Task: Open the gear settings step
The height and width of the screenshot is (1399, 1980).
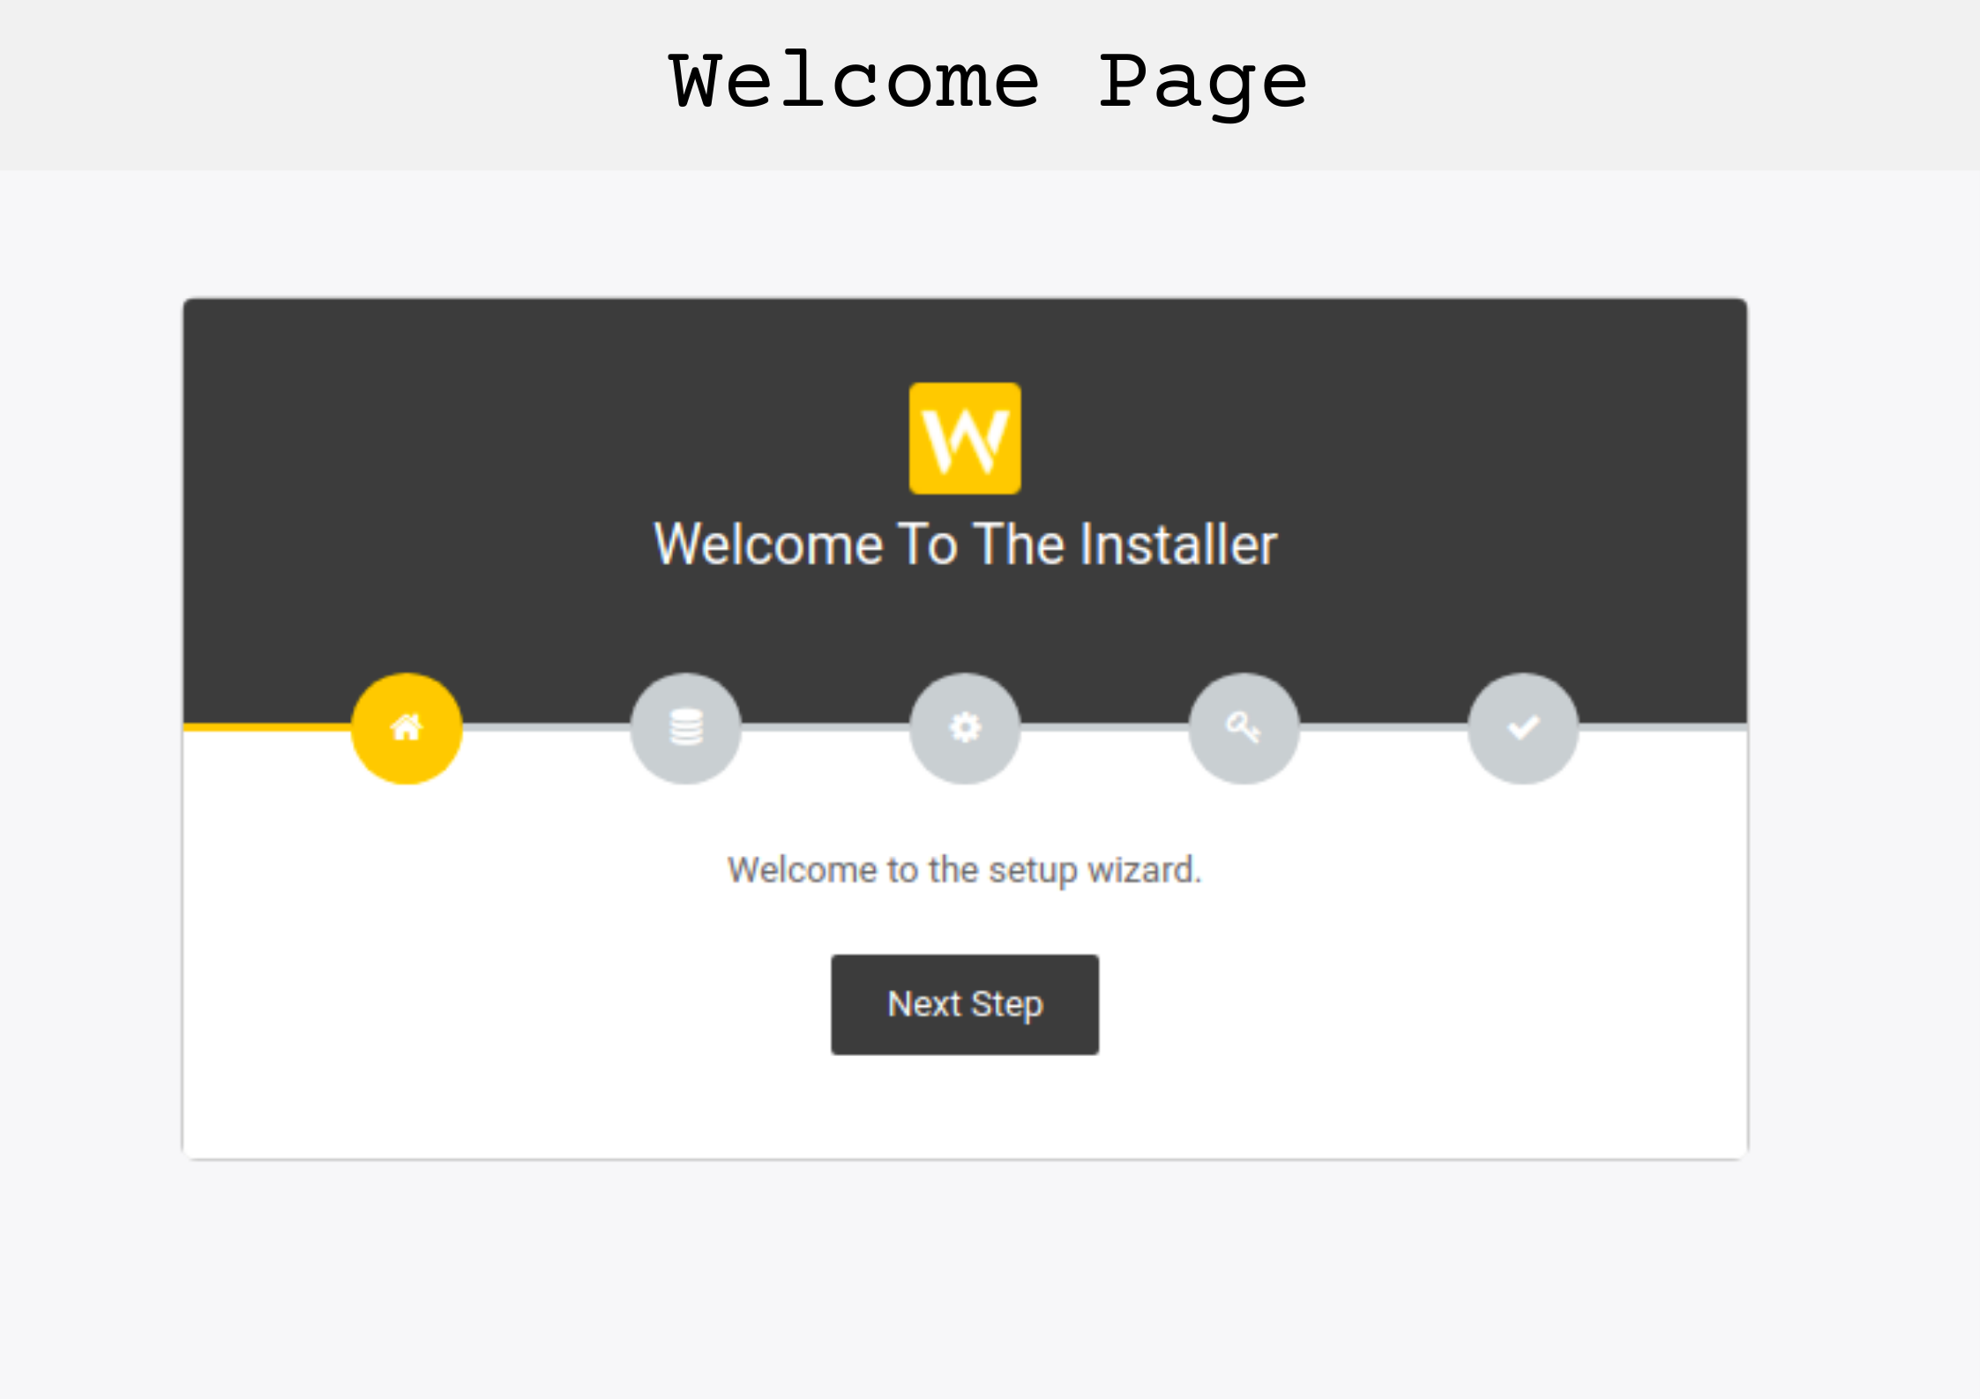Action: point(965,728)
